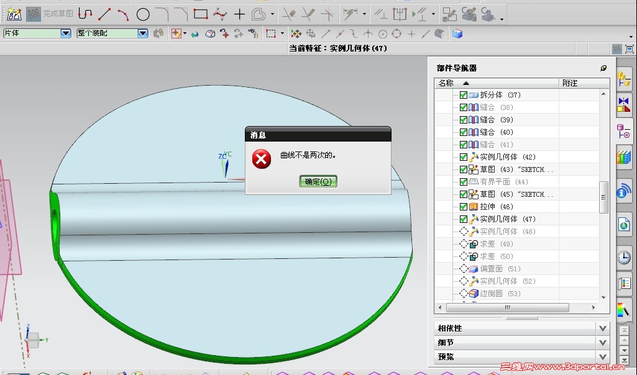Click the Snap to quadrant point icon

pyautogui.click(x=397, y=34)
